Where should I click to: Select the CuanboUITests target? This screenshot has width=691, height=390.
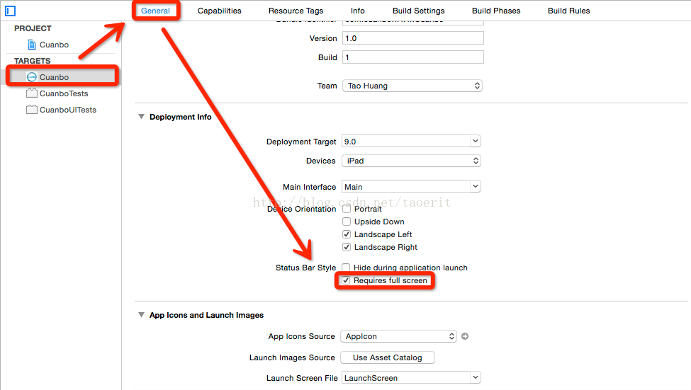pos(62,110)
